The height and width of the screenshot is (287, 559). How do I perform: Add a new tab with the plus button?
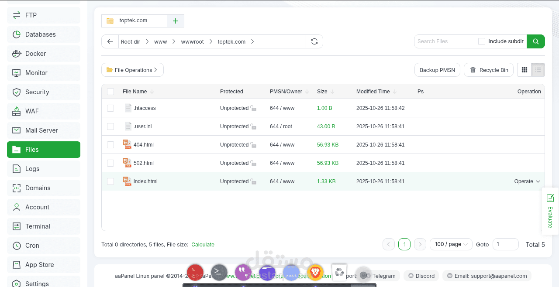176,20
